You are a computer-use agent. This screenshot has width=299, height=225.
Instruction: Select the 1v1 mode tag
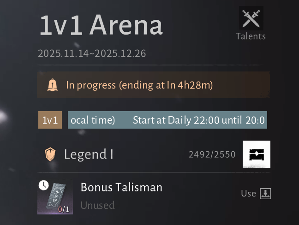pos(50,120)
